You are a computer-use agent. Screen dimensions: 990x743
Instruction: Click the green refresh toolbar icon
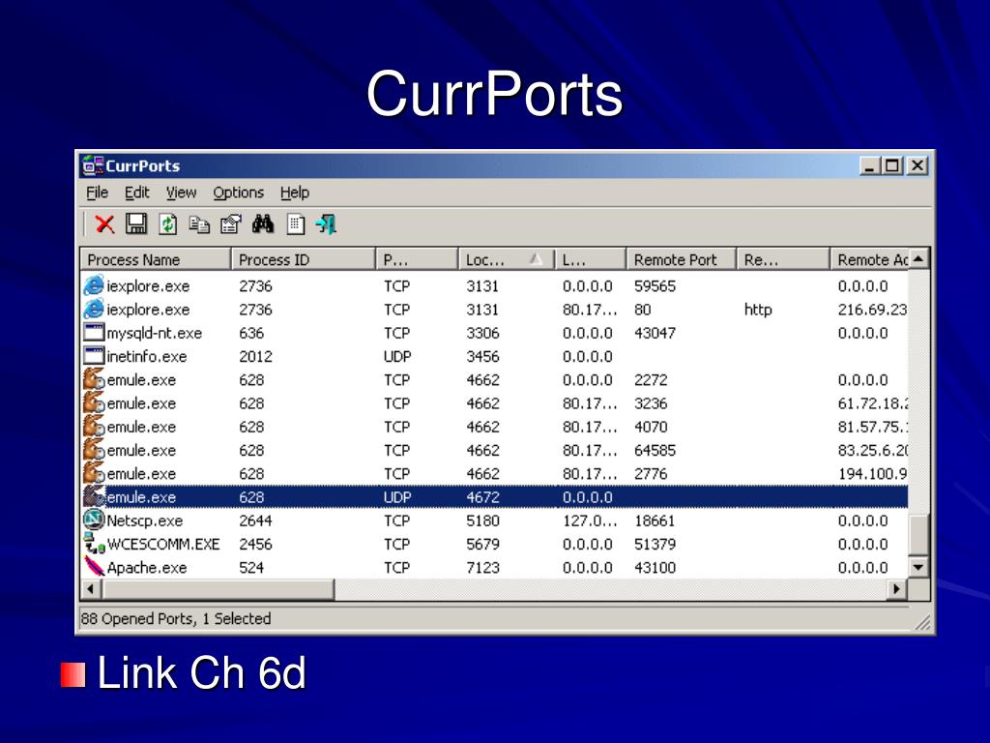(168, 224)
